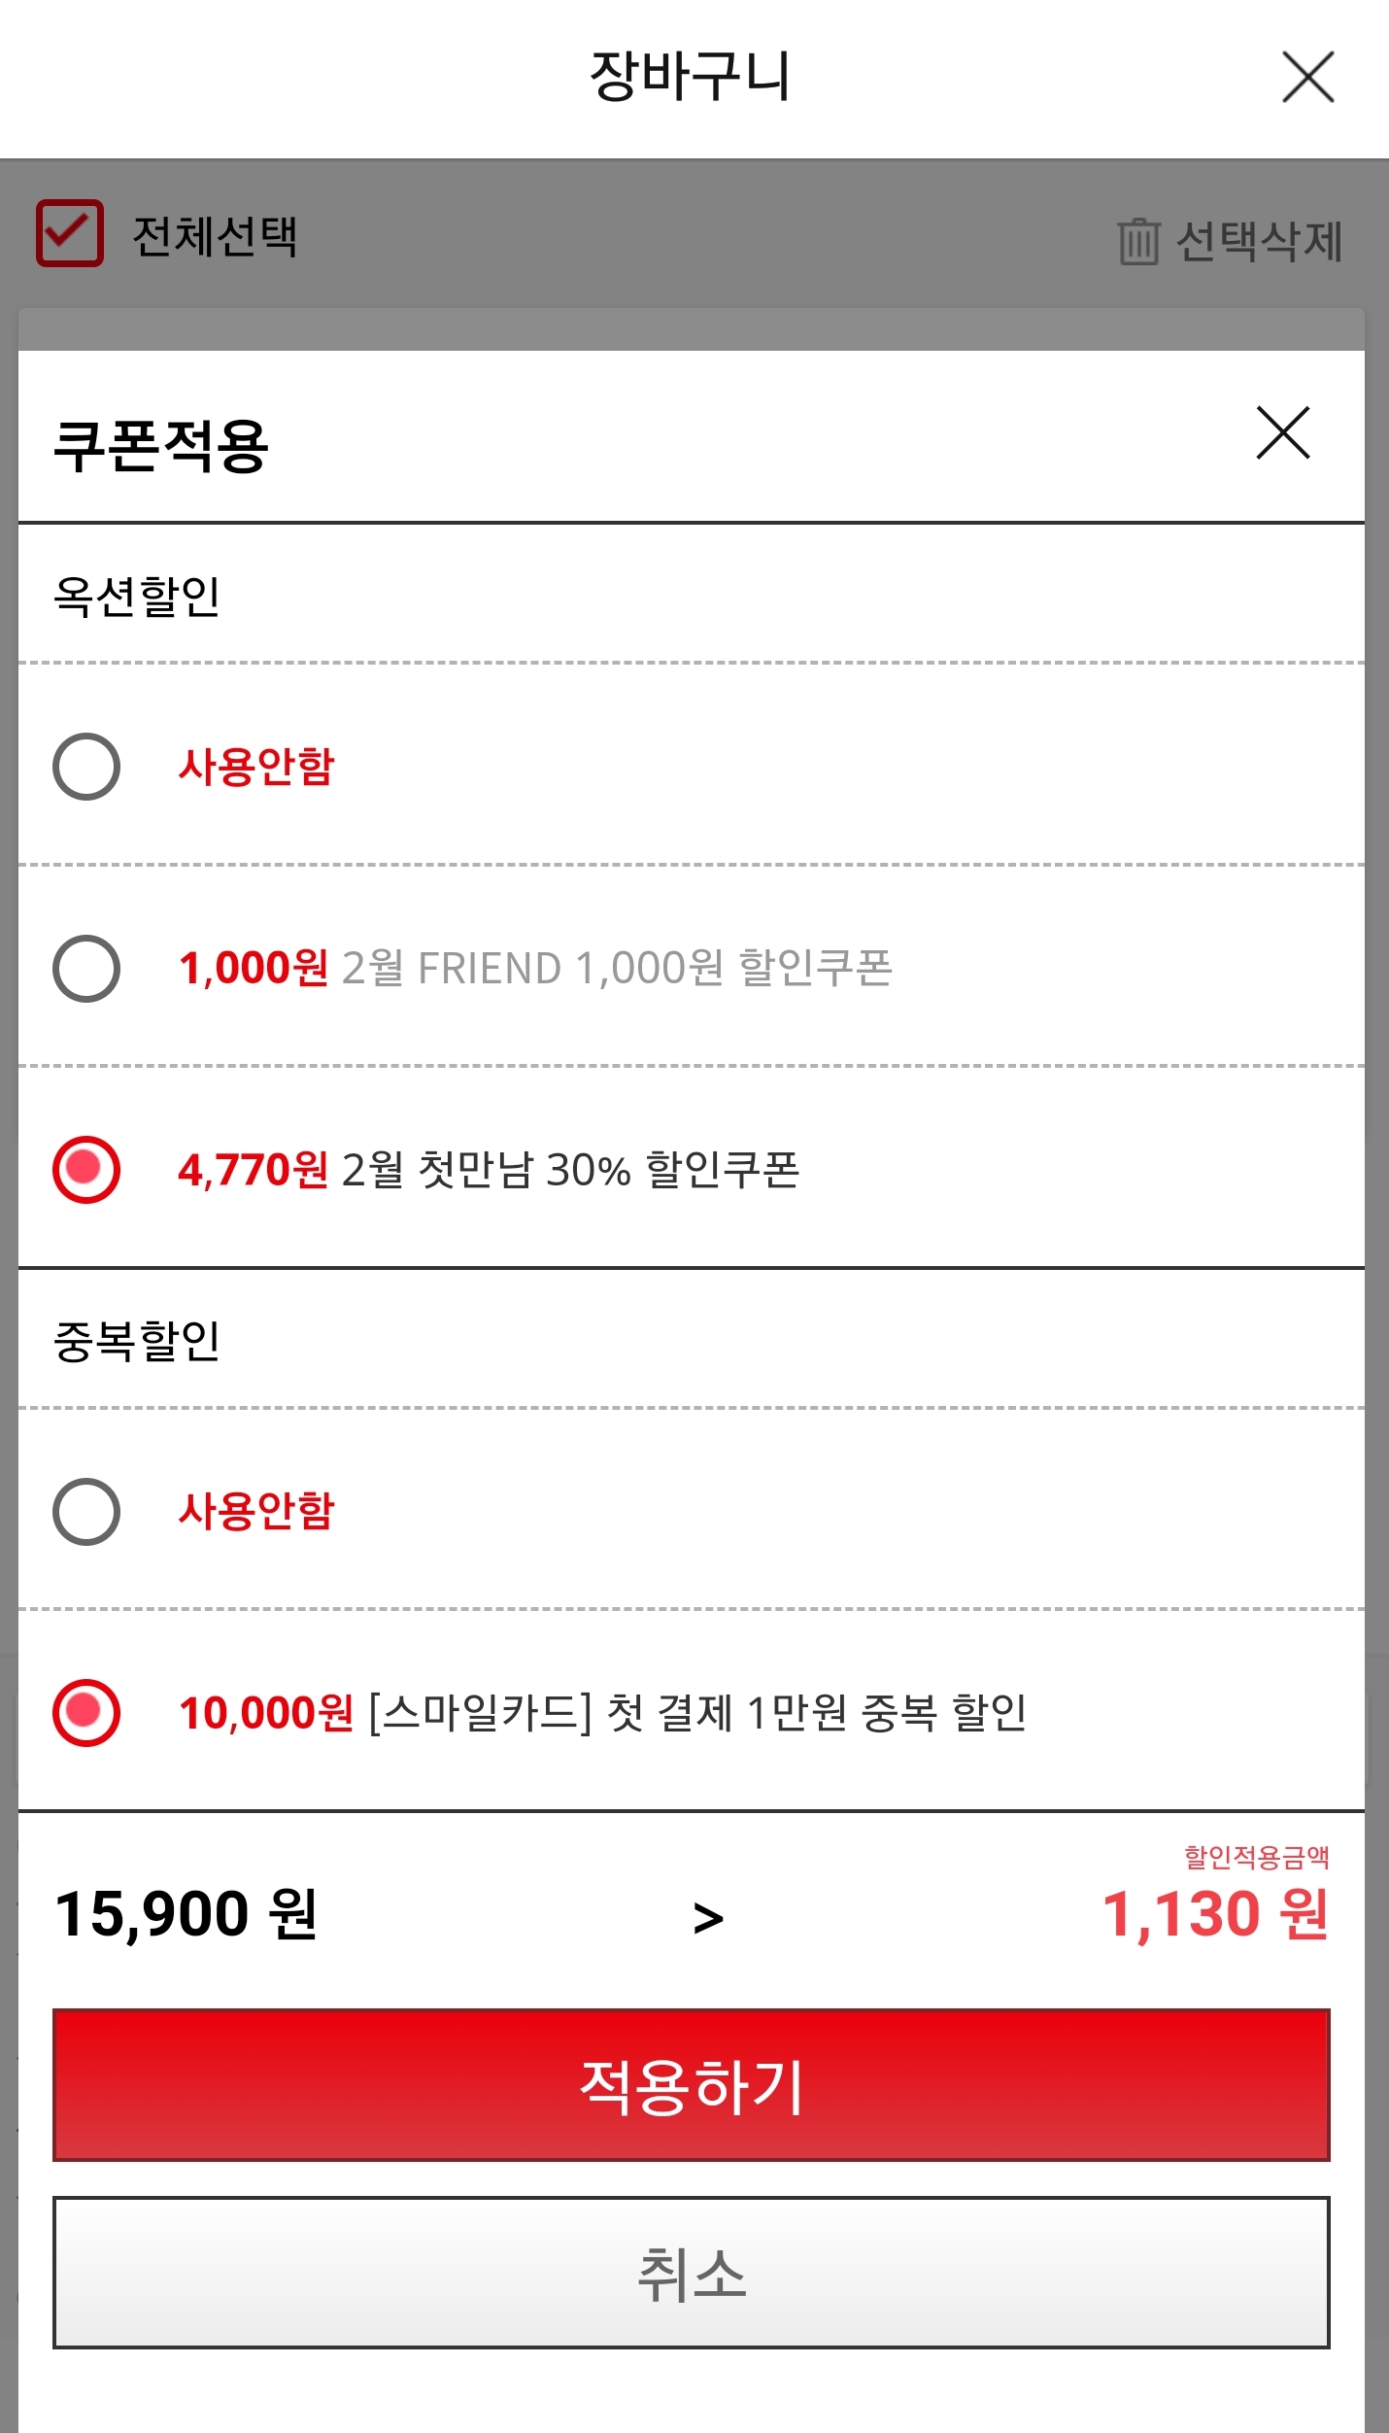Select 사용안함 radio under 중복할인
The image size is (1389, 2433).
(x=86, y=1512)
